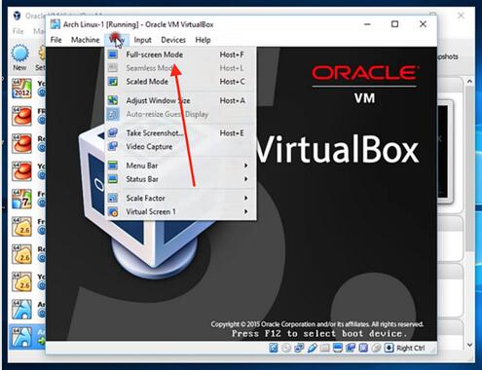Toggle Auto-resize Guest Display option
This screenshot has height=370, width=482.
[181, 114]
